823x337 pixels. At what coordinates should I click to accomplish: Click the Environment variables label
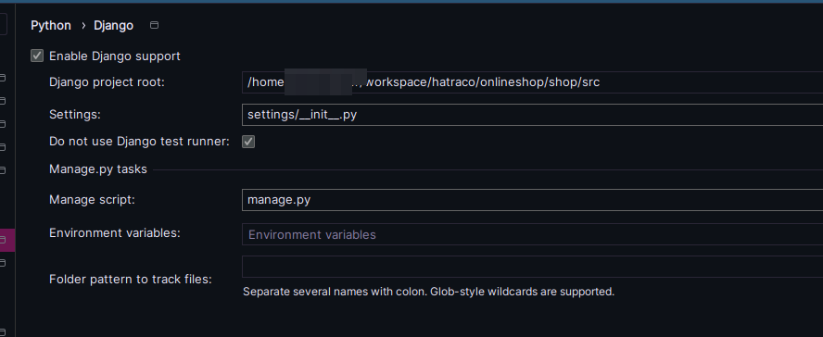tap(114, 232)
